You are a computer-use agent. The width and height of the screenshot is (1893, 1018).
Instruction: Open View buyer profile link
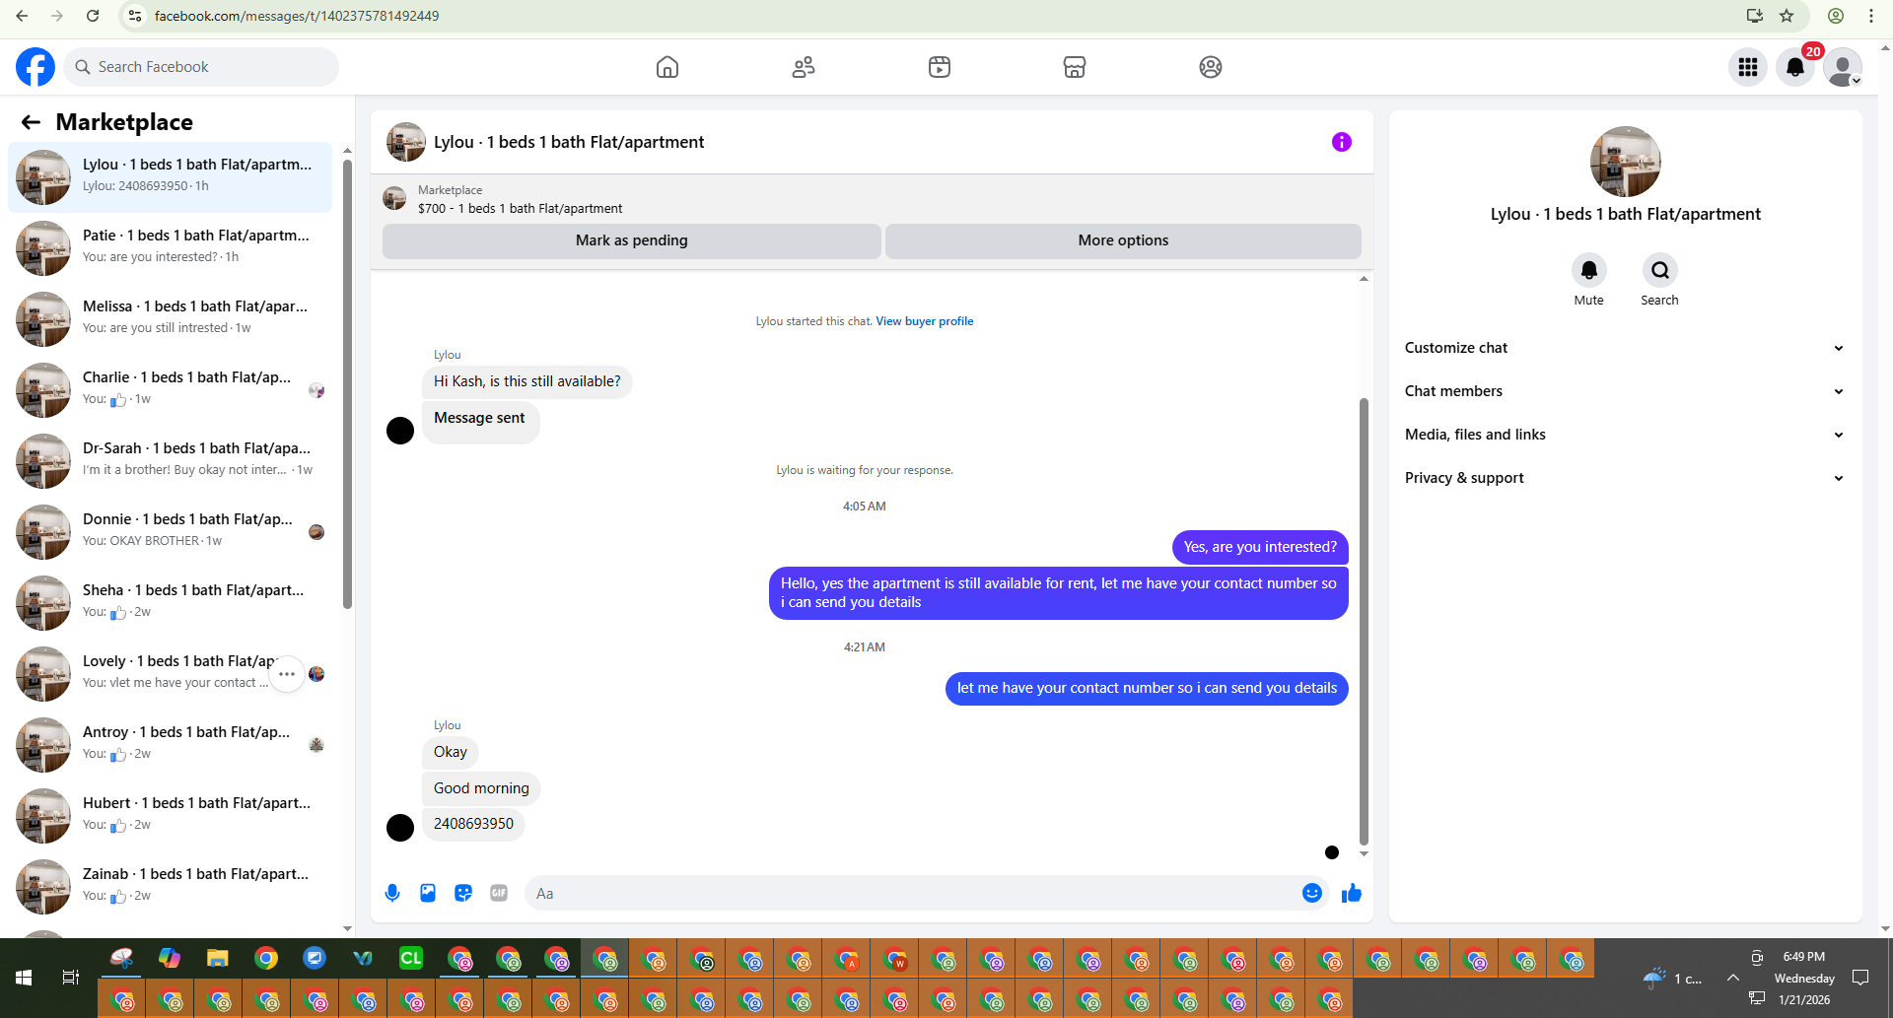coord(924,321)
